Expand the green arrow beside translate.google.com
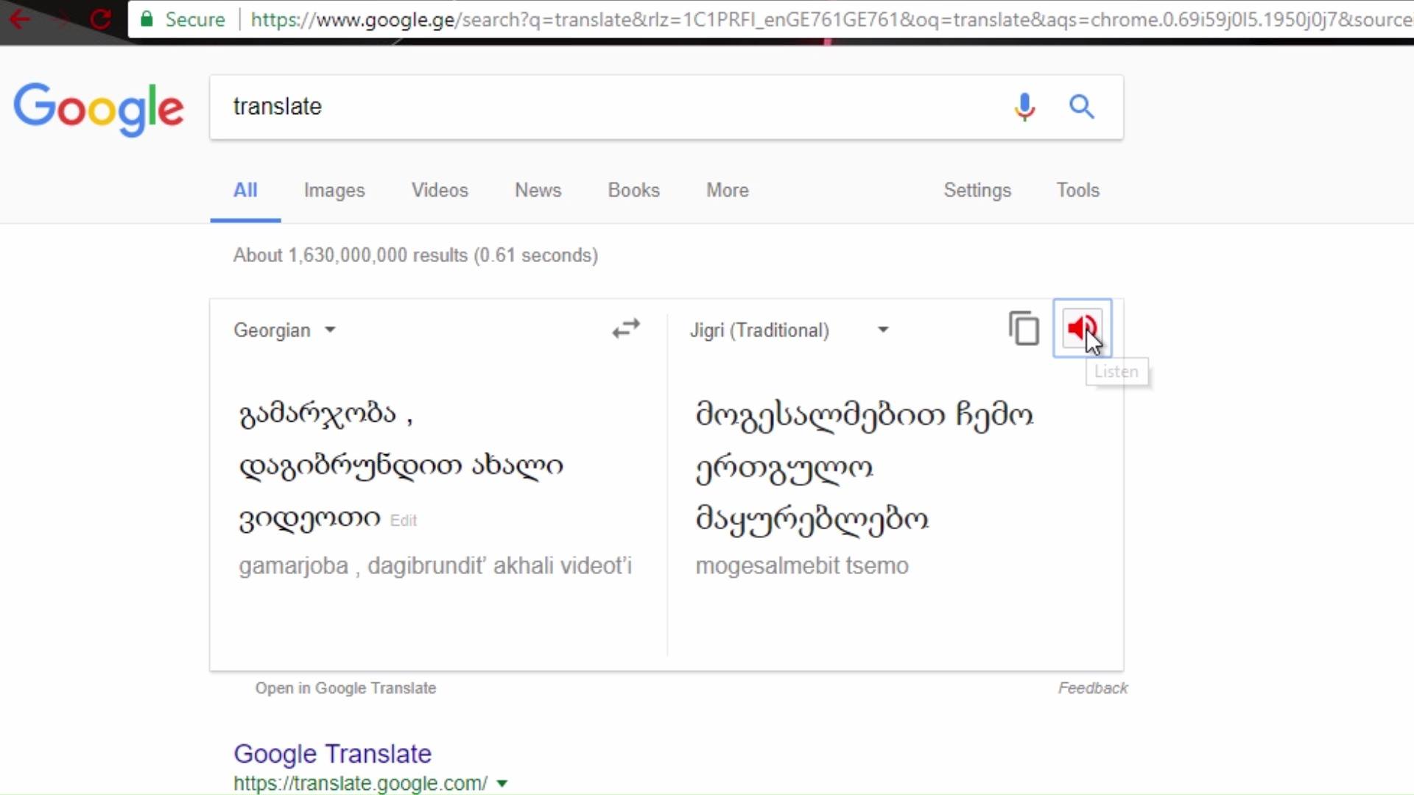 [502, 783]
